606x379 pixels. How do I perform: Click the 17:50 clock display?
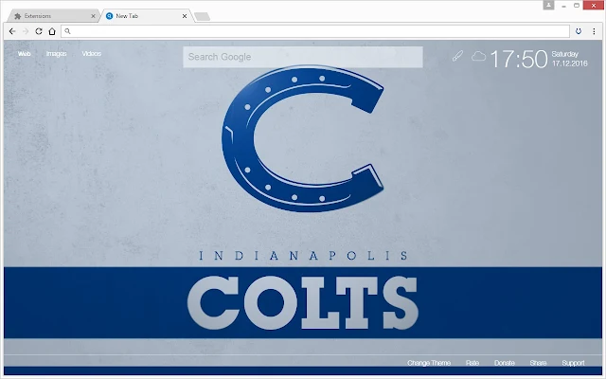pos(519,59)
